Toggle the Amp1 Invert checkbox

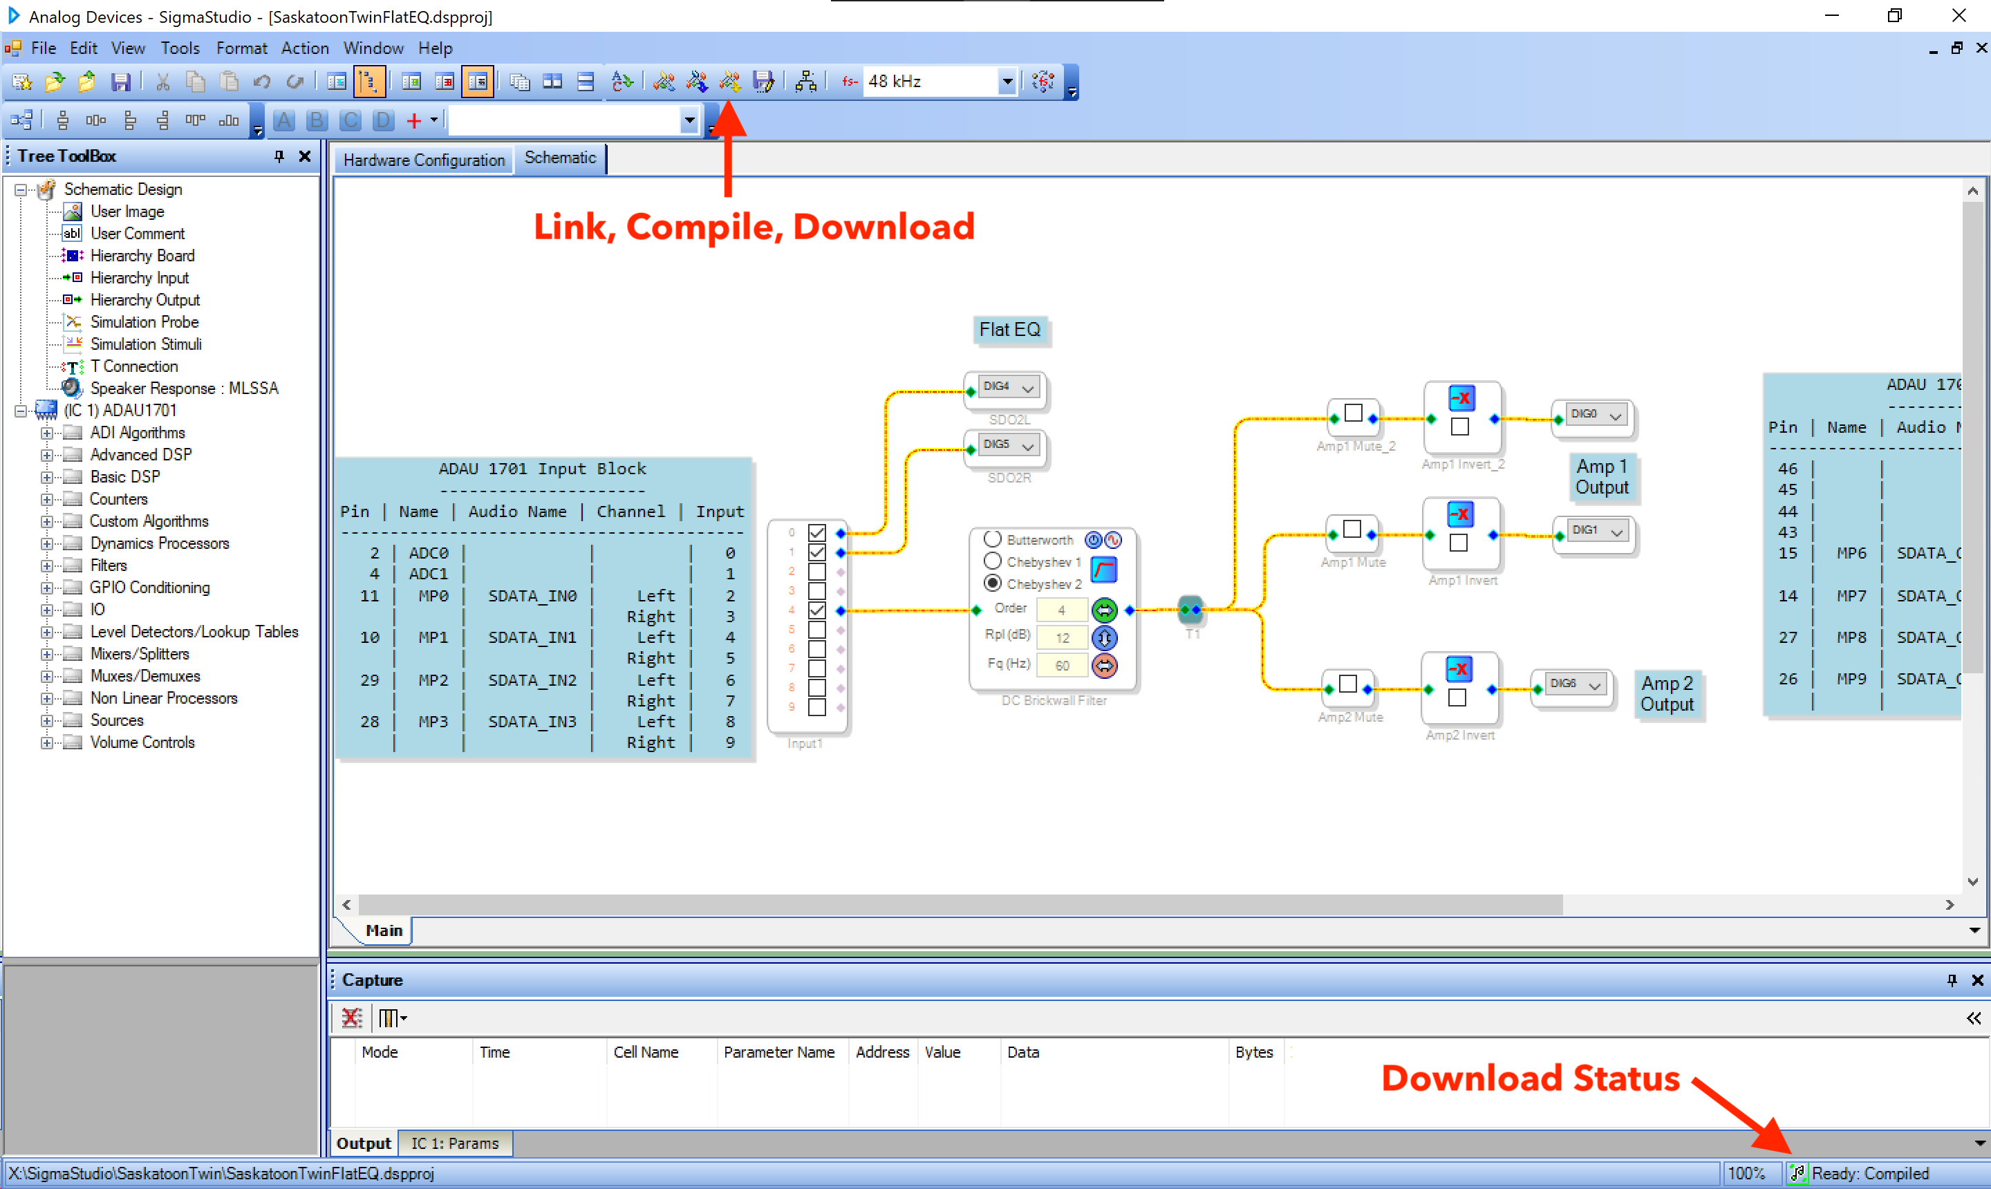[1459, 543]
